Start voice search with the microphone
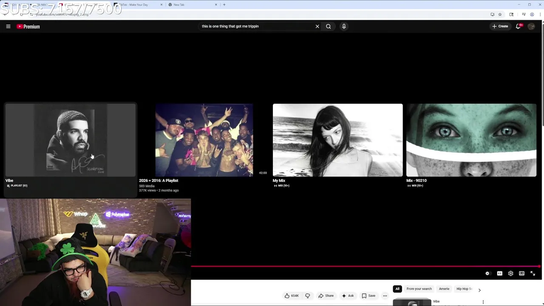Screen dimensions: 544x306 344,26
